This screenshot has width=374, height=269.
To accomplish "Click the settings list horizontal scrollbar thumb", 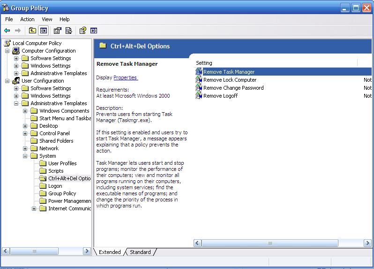I will (x=270, y=243).
